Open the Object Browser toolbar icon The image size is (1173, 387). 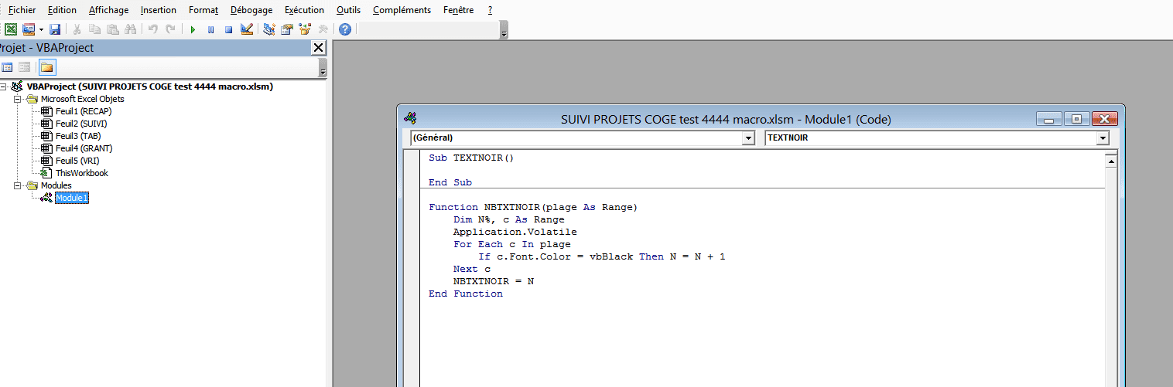305,29
